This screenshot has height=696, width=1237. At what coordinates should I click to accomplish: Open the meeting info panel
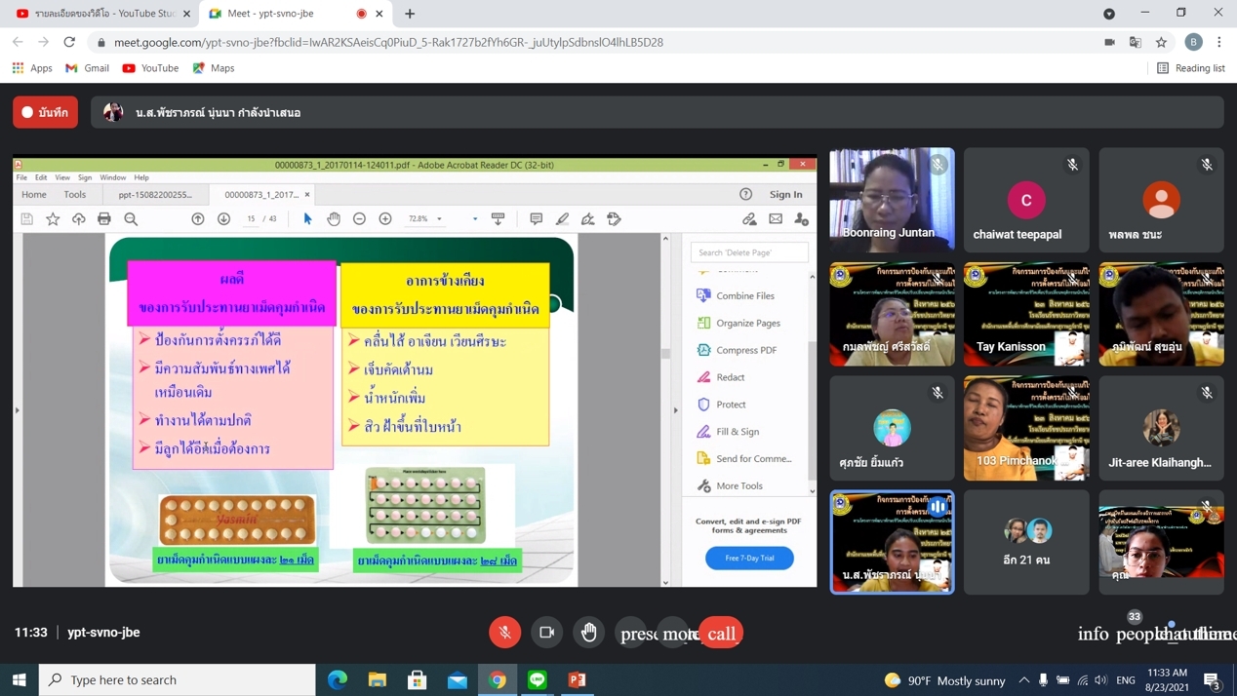tap(1093, 634)
